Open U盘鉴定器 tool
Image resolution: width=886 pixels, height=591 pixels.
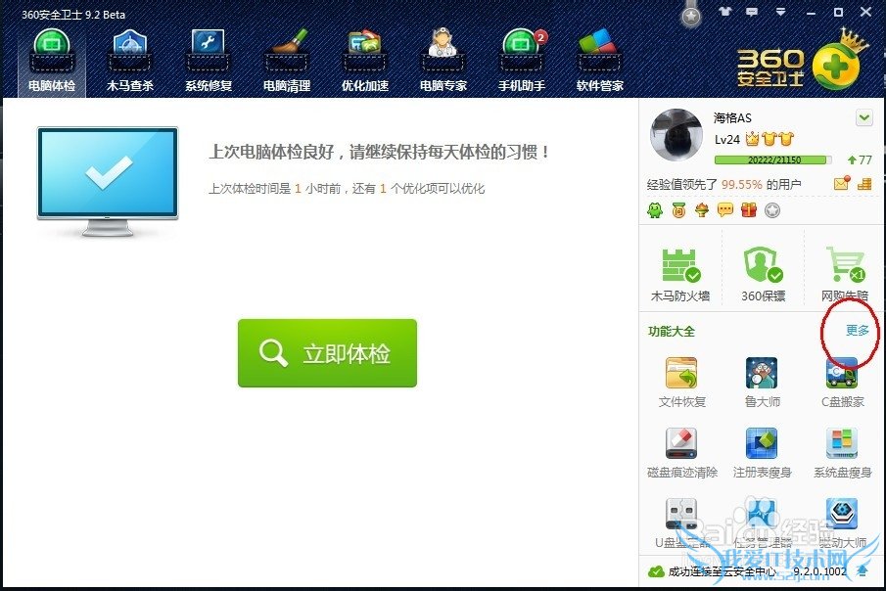[x=682, y=523]
